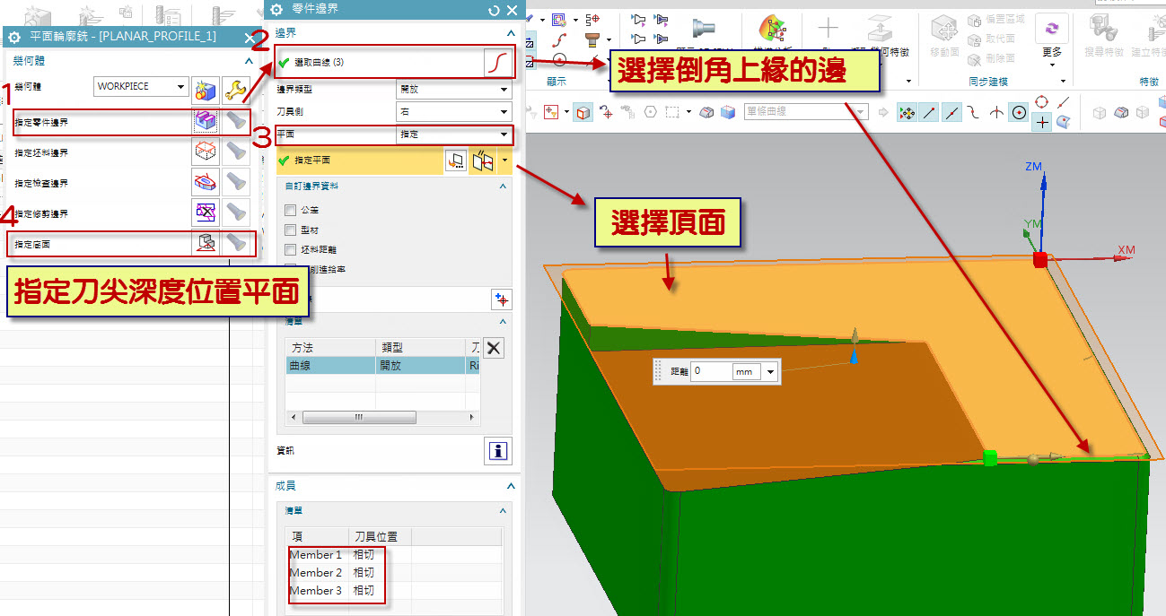Click the red XM axis handle cube

1040,260
